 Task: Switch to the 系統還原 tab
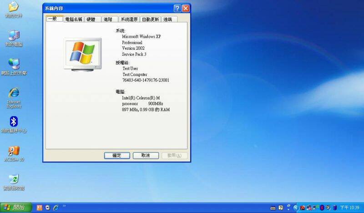[x=129, y=19]
